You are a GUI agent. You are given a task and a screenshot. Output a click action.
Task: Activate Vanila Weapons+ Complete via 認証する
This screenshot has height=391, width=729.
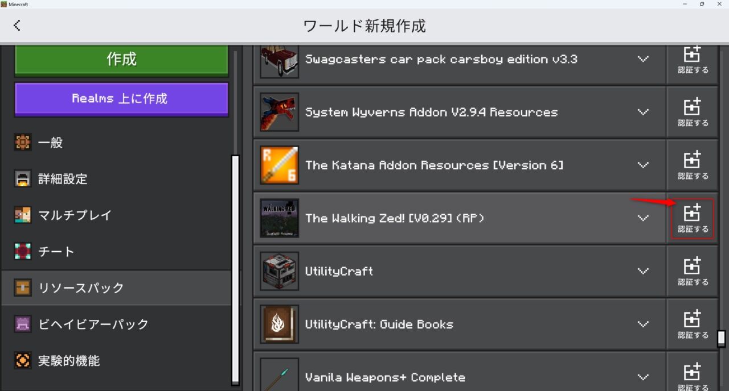coord(693,372)
